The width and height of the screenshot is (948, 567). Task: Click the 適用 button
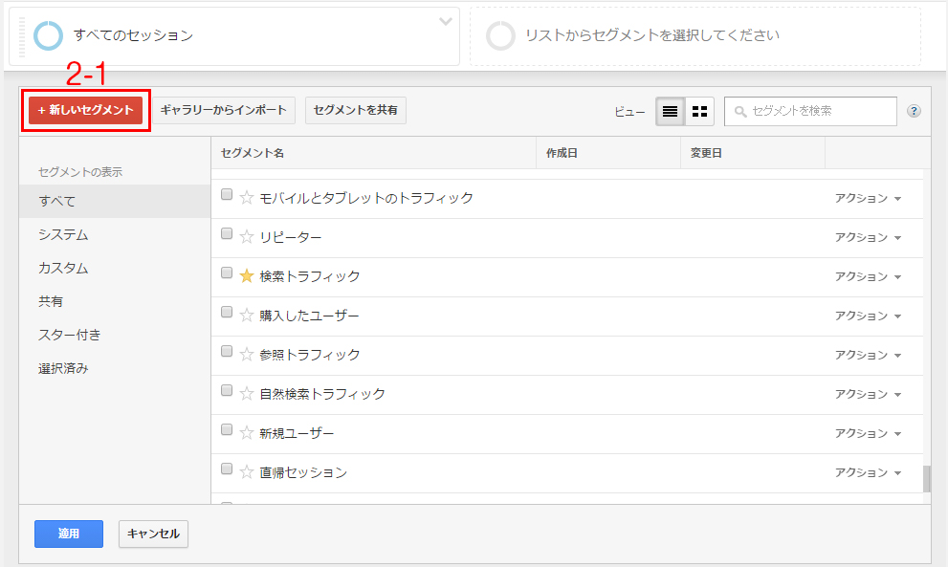68,534
